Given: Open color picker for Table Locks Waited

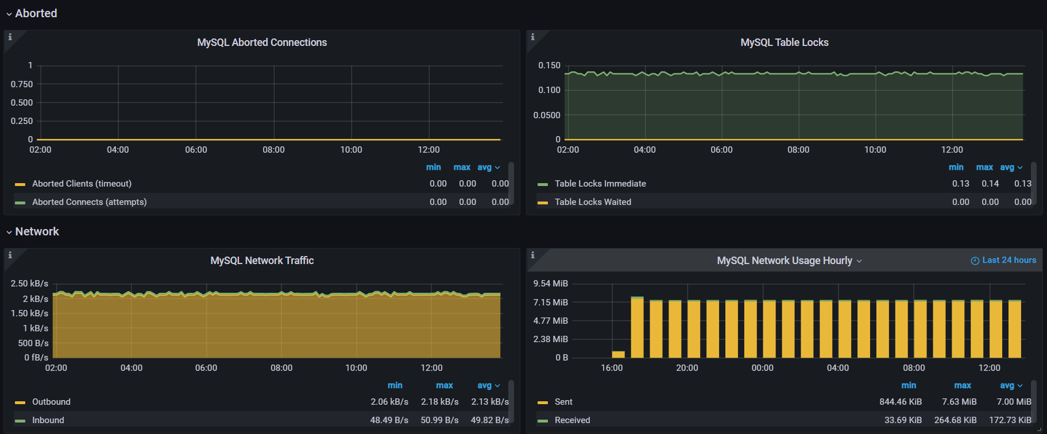Looking at the screenshot, I should tap(543, 203).
